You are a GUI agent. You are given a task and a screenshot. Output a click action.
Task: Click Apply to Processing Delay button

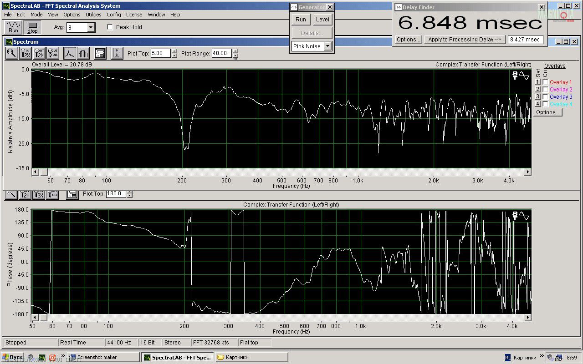pos(464,40)
